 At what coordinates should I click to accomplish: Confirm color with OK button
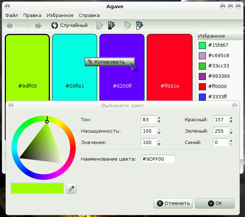(x=215, y=203)
